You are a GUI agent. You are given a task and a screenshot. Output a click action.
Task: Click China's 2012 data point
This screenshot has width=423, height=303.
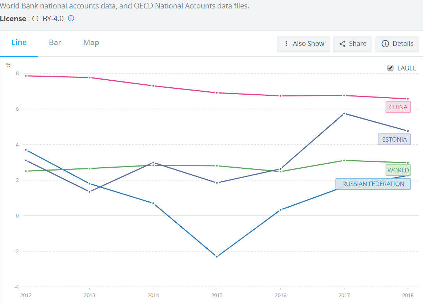[x=26, y=76]
